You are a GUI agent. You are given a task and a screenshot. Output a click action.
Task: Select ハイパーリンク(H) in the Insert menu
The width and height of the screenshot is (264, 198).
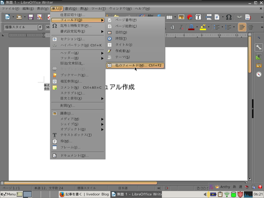pyautogui.click(x=78, y=45)
